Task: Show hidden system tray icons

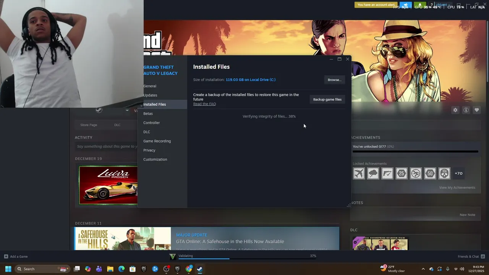Action: pos(423,269)
